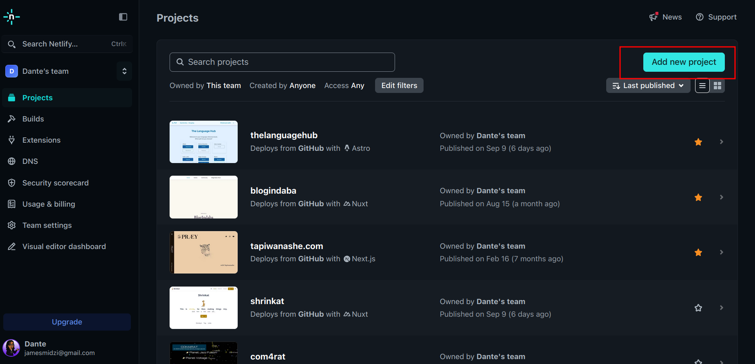Focus the Search projects field
The height and width of the screenshot is (364, 755).
(282, 62)
